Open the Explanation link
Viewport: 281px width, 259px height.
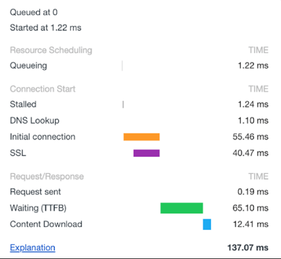(32, 248)
